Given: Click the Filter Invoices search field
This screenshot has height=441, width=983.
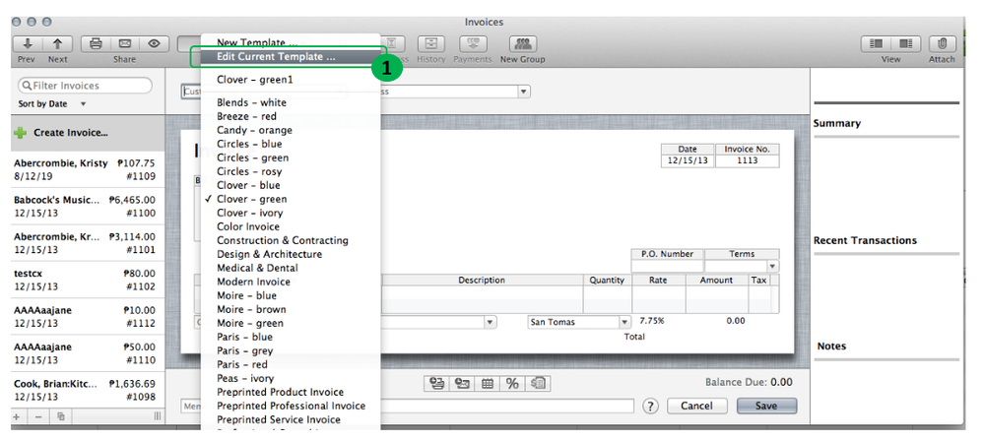Looking at the screenshot, I should 86,86.
